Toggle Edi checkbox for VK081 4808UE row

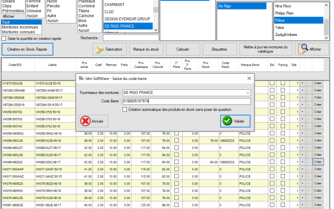point(272,205)
